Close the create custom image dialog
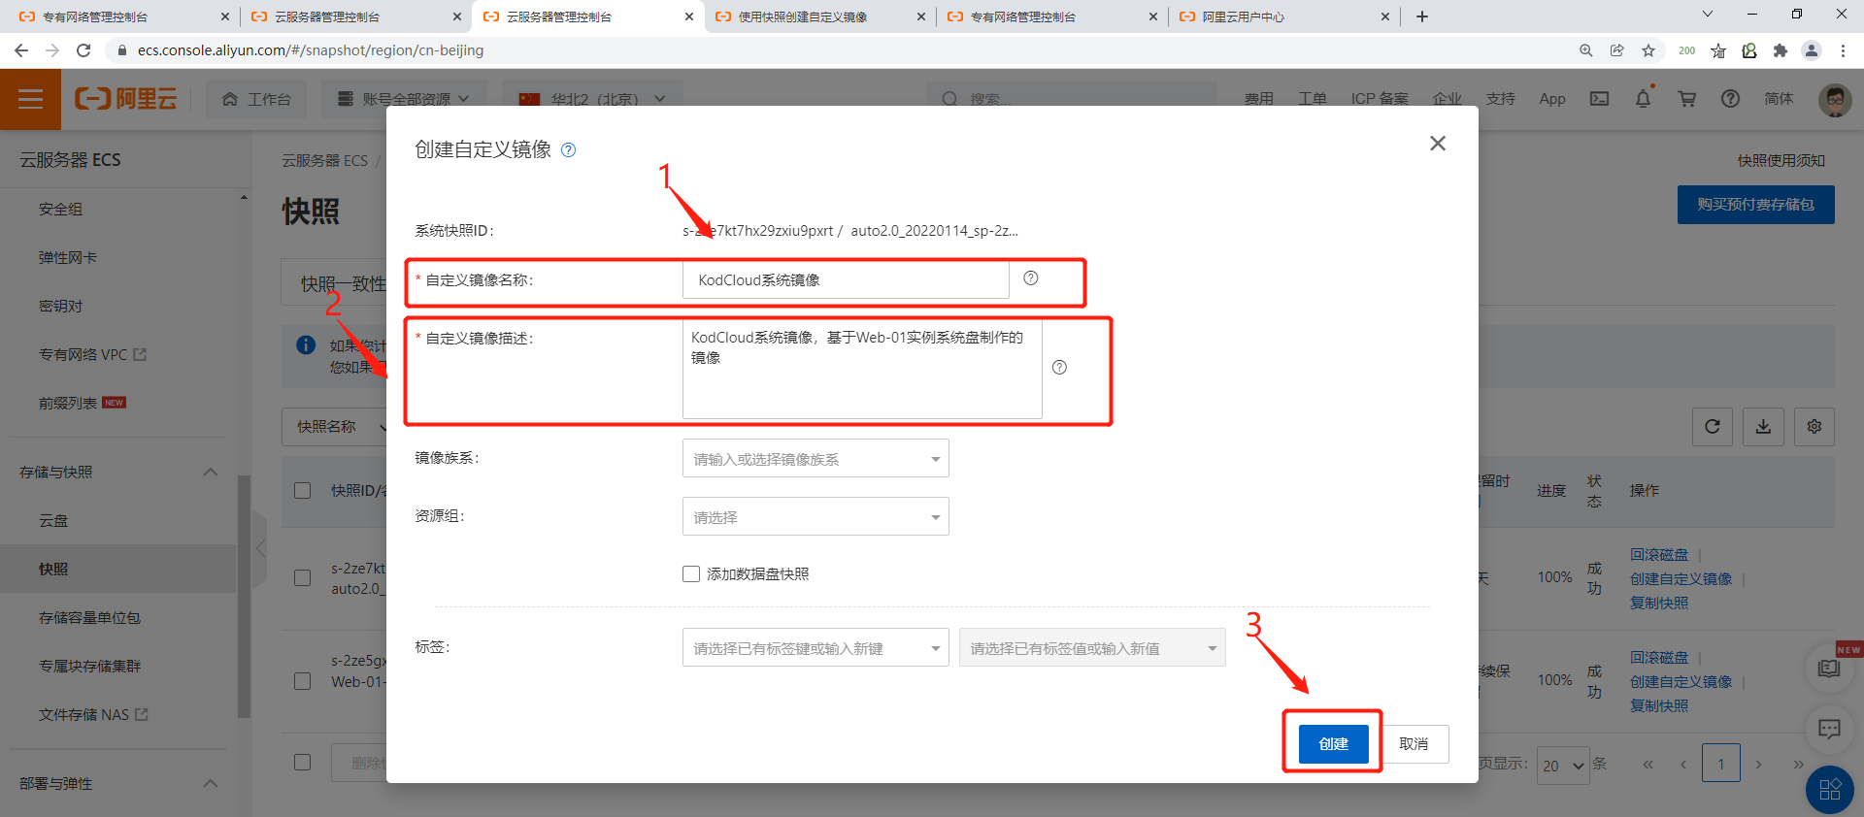The image size is (1864, 817). pos(1438,144)
